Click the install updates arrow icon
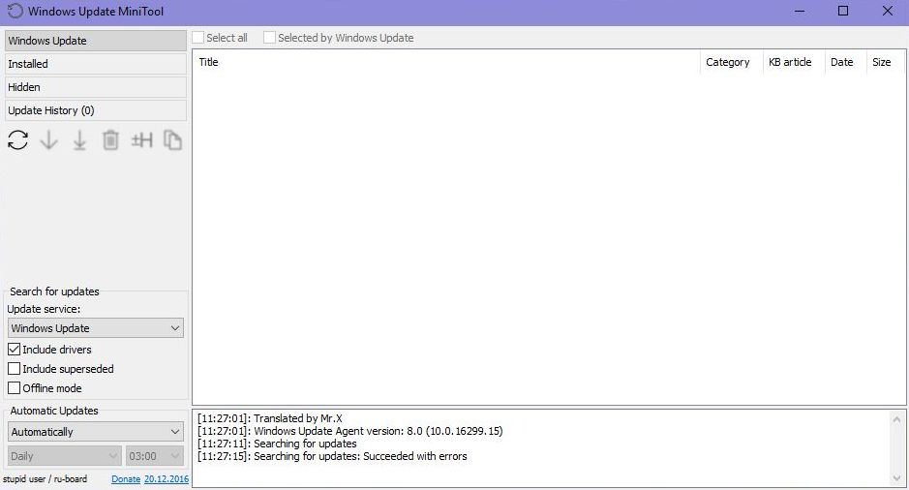Screen dimensions: 909x490 click(79, 140)
